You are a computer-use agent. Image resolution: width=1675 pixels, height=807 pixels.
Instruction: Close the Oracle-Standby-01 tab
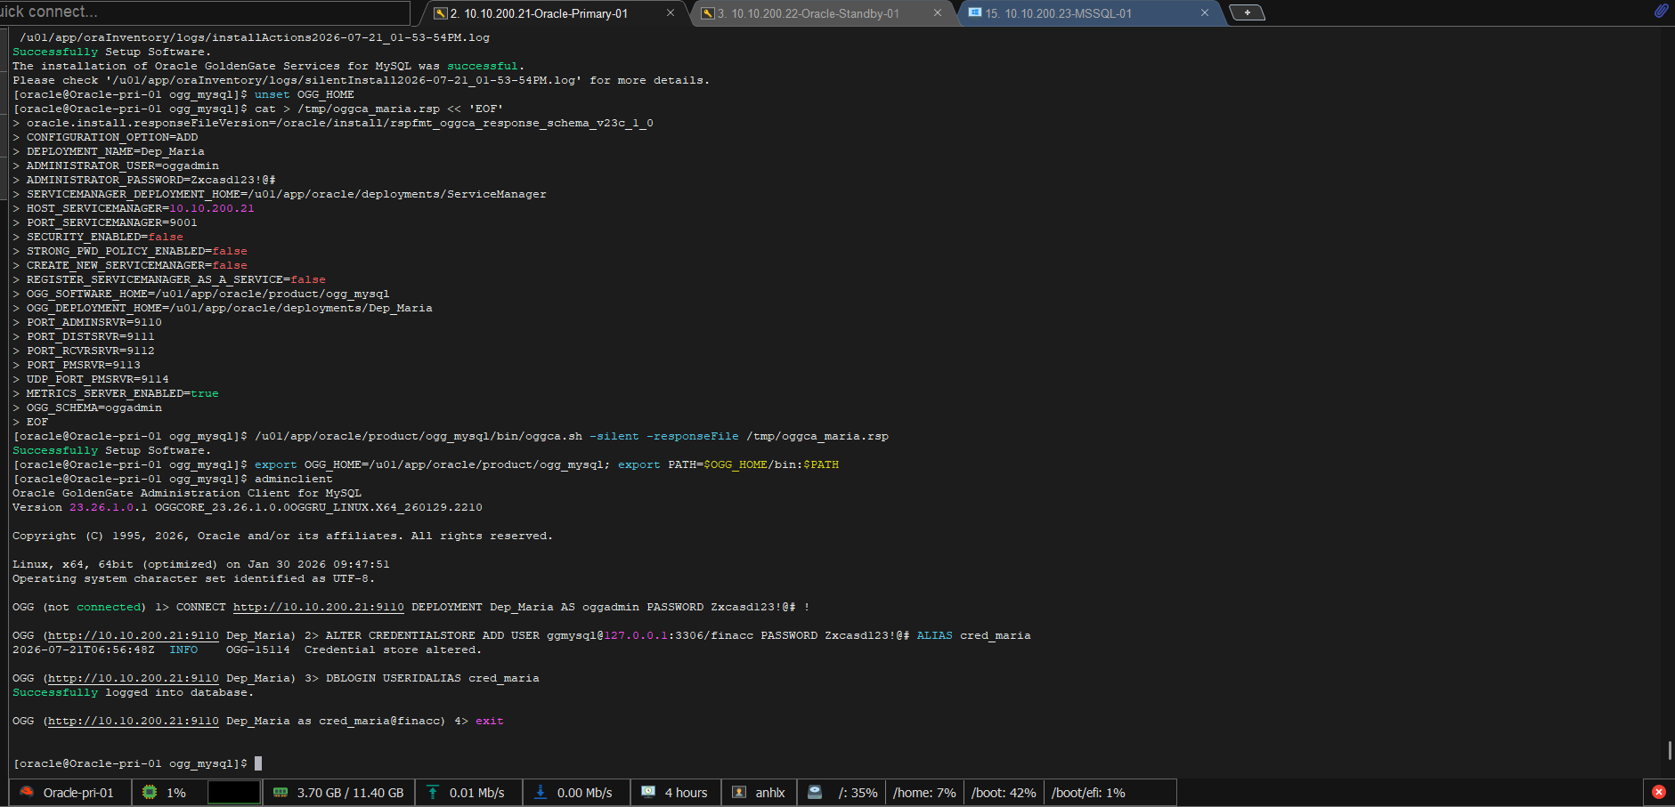coord(938,13)
